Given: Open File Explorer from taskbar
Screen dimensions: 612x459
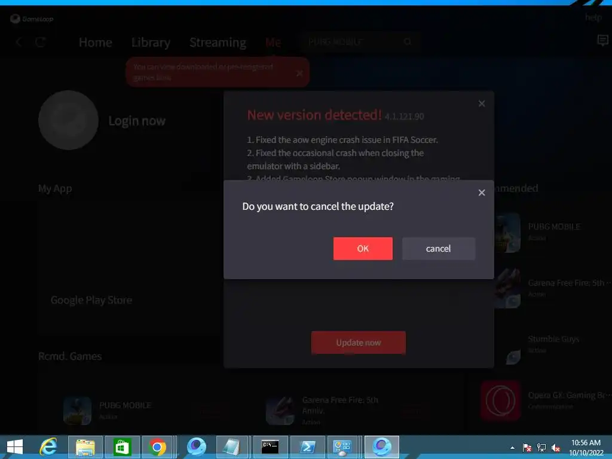Looking at the screenshot, I should pos(85,447).
